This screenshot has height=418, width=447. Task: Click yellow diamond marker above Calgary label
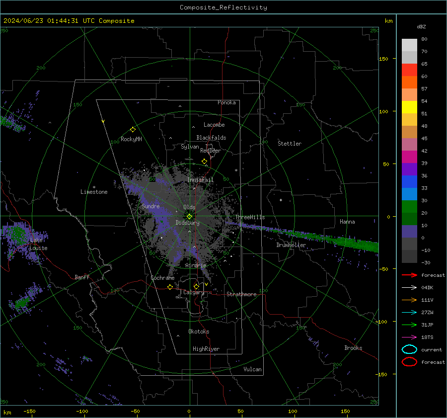click(x=196, y=286)
